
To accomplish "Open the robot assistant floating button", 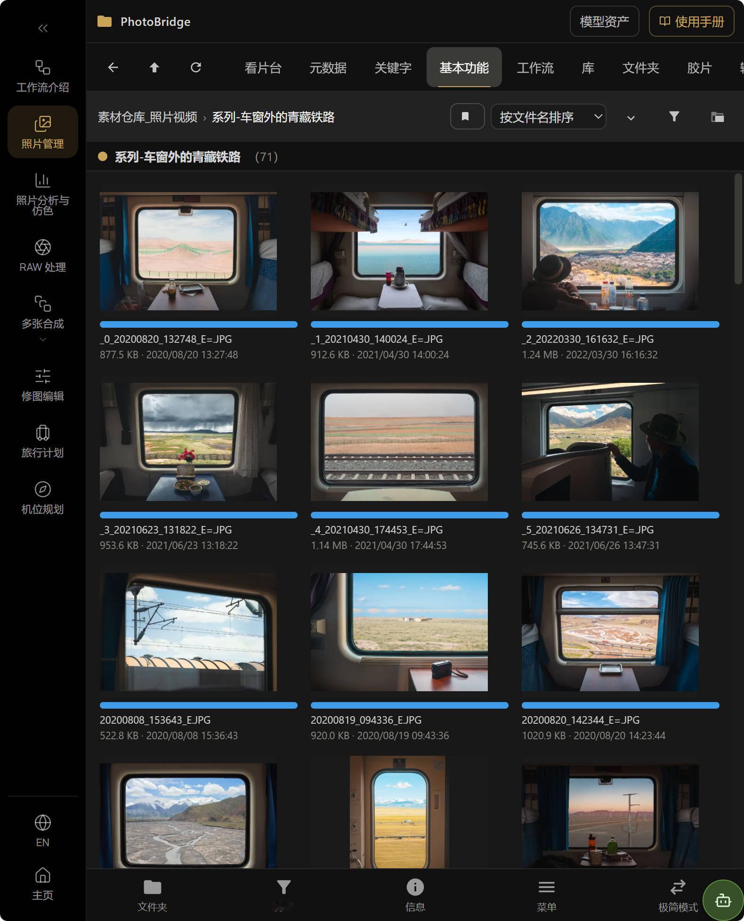I will (723, 900).
